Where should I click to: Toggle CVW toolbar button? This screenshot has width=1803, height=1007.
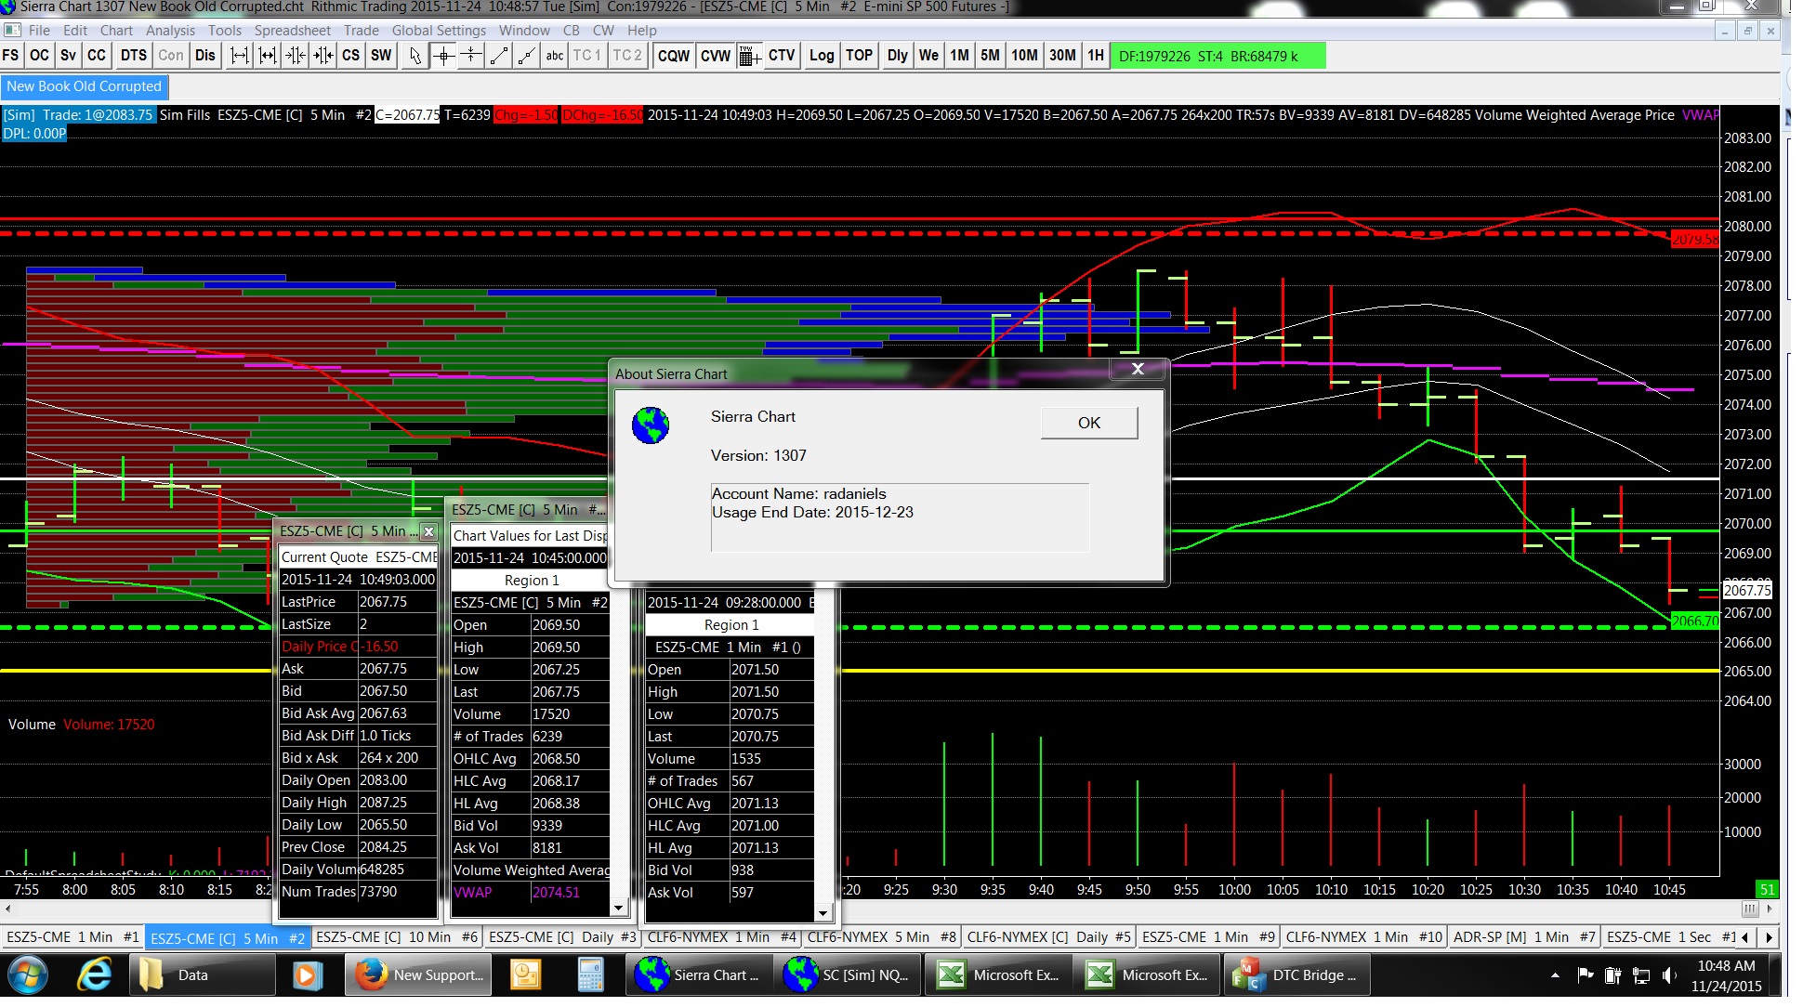click(x=715, y=56)
